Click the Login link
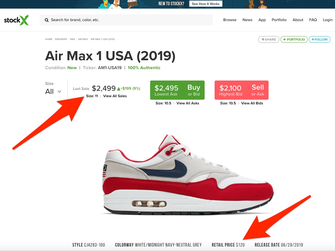Screen dimensions: 335x251 pos(328,20)
